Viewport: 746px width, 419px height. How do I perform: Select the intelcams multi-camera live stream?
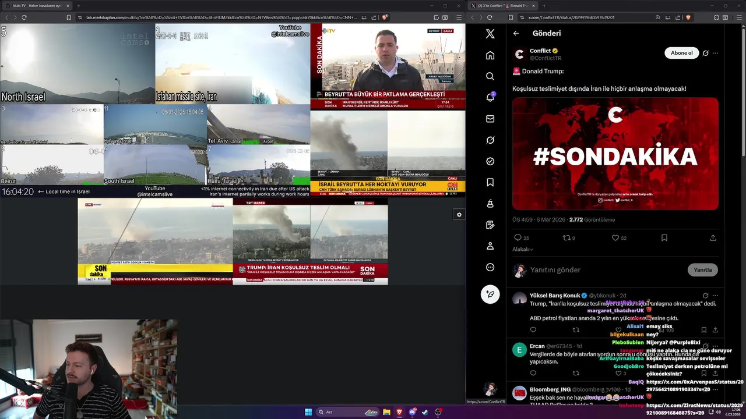point(155,111)
